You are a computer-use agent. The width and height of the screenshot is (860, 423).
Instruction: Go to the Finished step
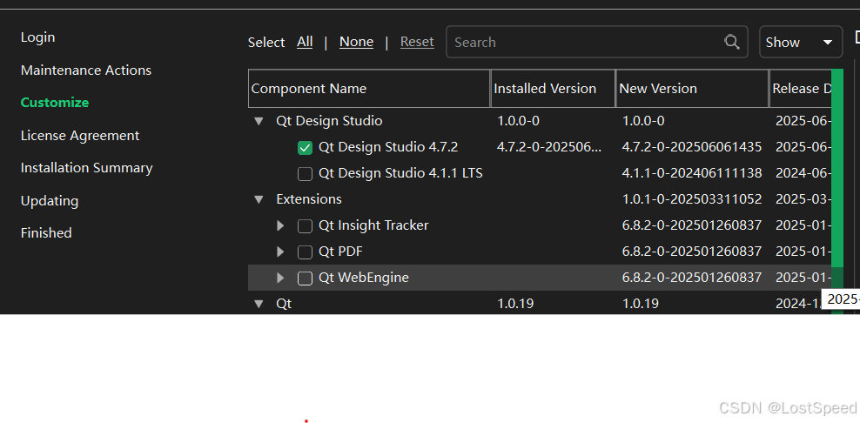pyautogui.click(x=46, y=233)
